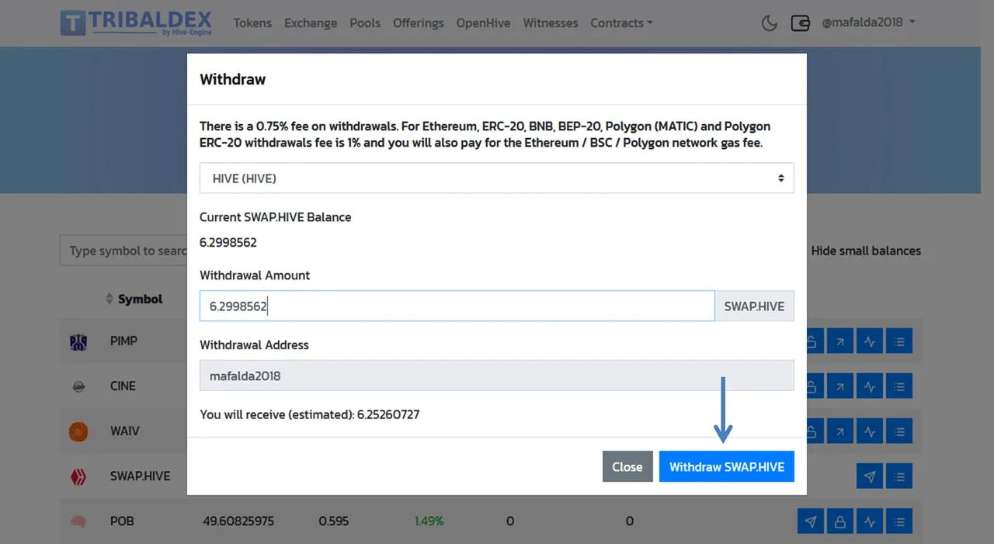Image resolution: width=994 pixels, height=544 pixels.
Task: Click the arrow icon in WAIV row
Action: pyautogui.click(x=840, y=431)
